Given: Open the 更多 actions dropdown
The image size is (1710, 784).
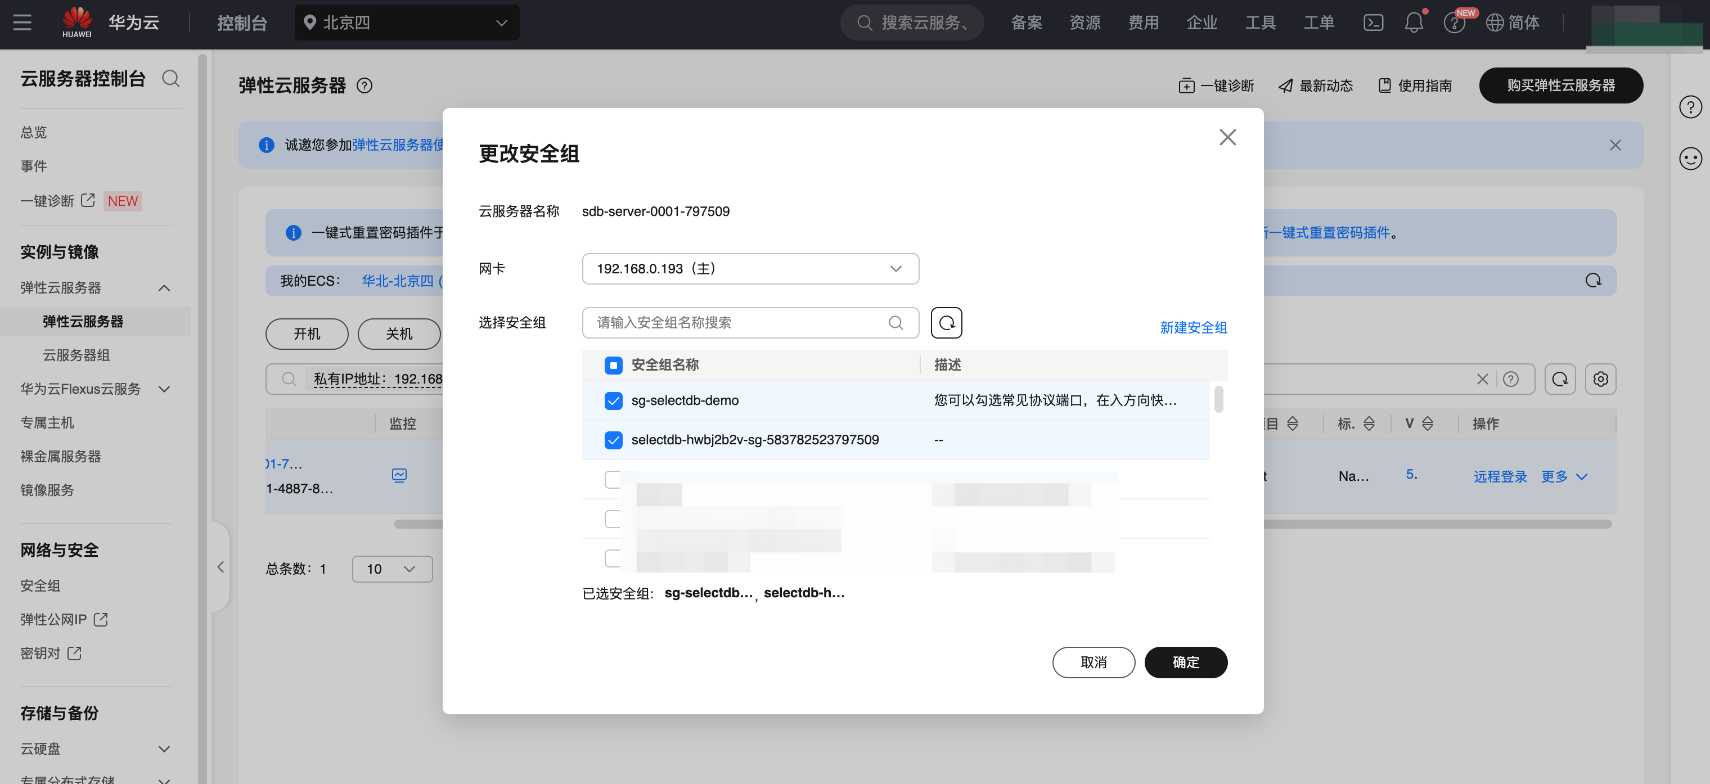Looking at the screenshot, I should [1564, 476].
